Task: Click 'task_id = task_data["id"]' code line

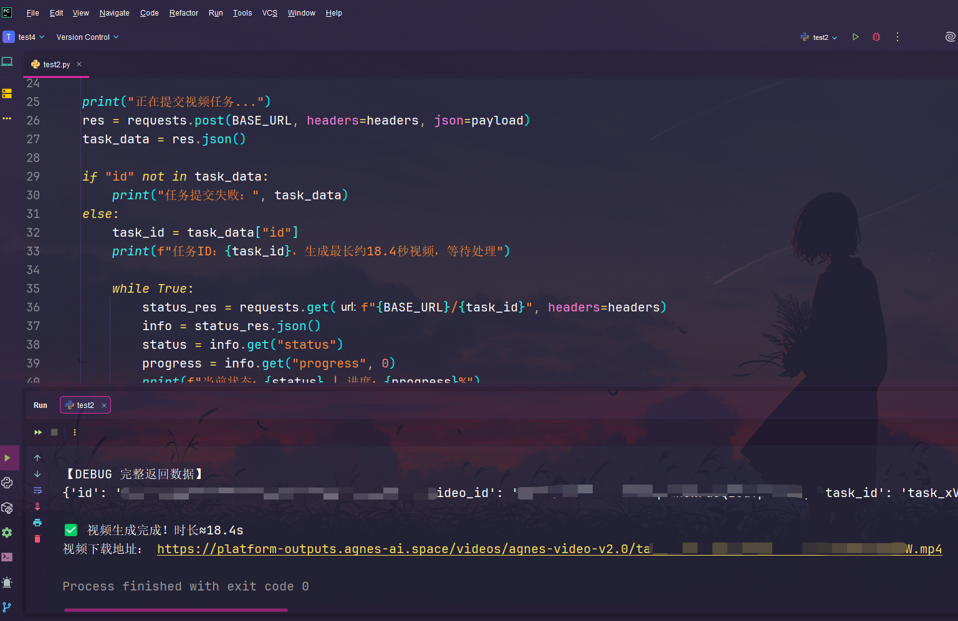Action: [x=205, y=232]
